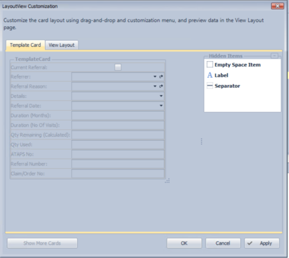This screenshot has height=258, width=289.
Task: Select the Empty Space Item text
Action: point(237,65)
